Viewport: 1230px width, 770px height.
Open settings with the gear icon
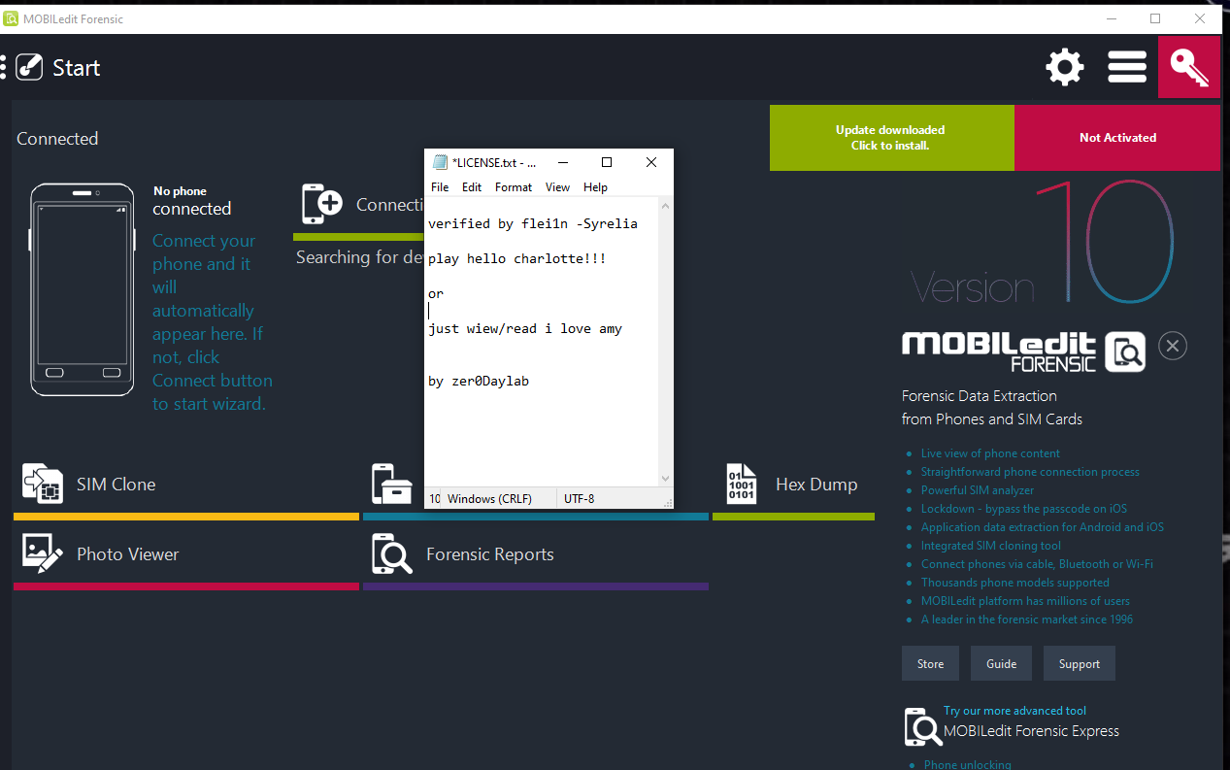coord(1064,67)
